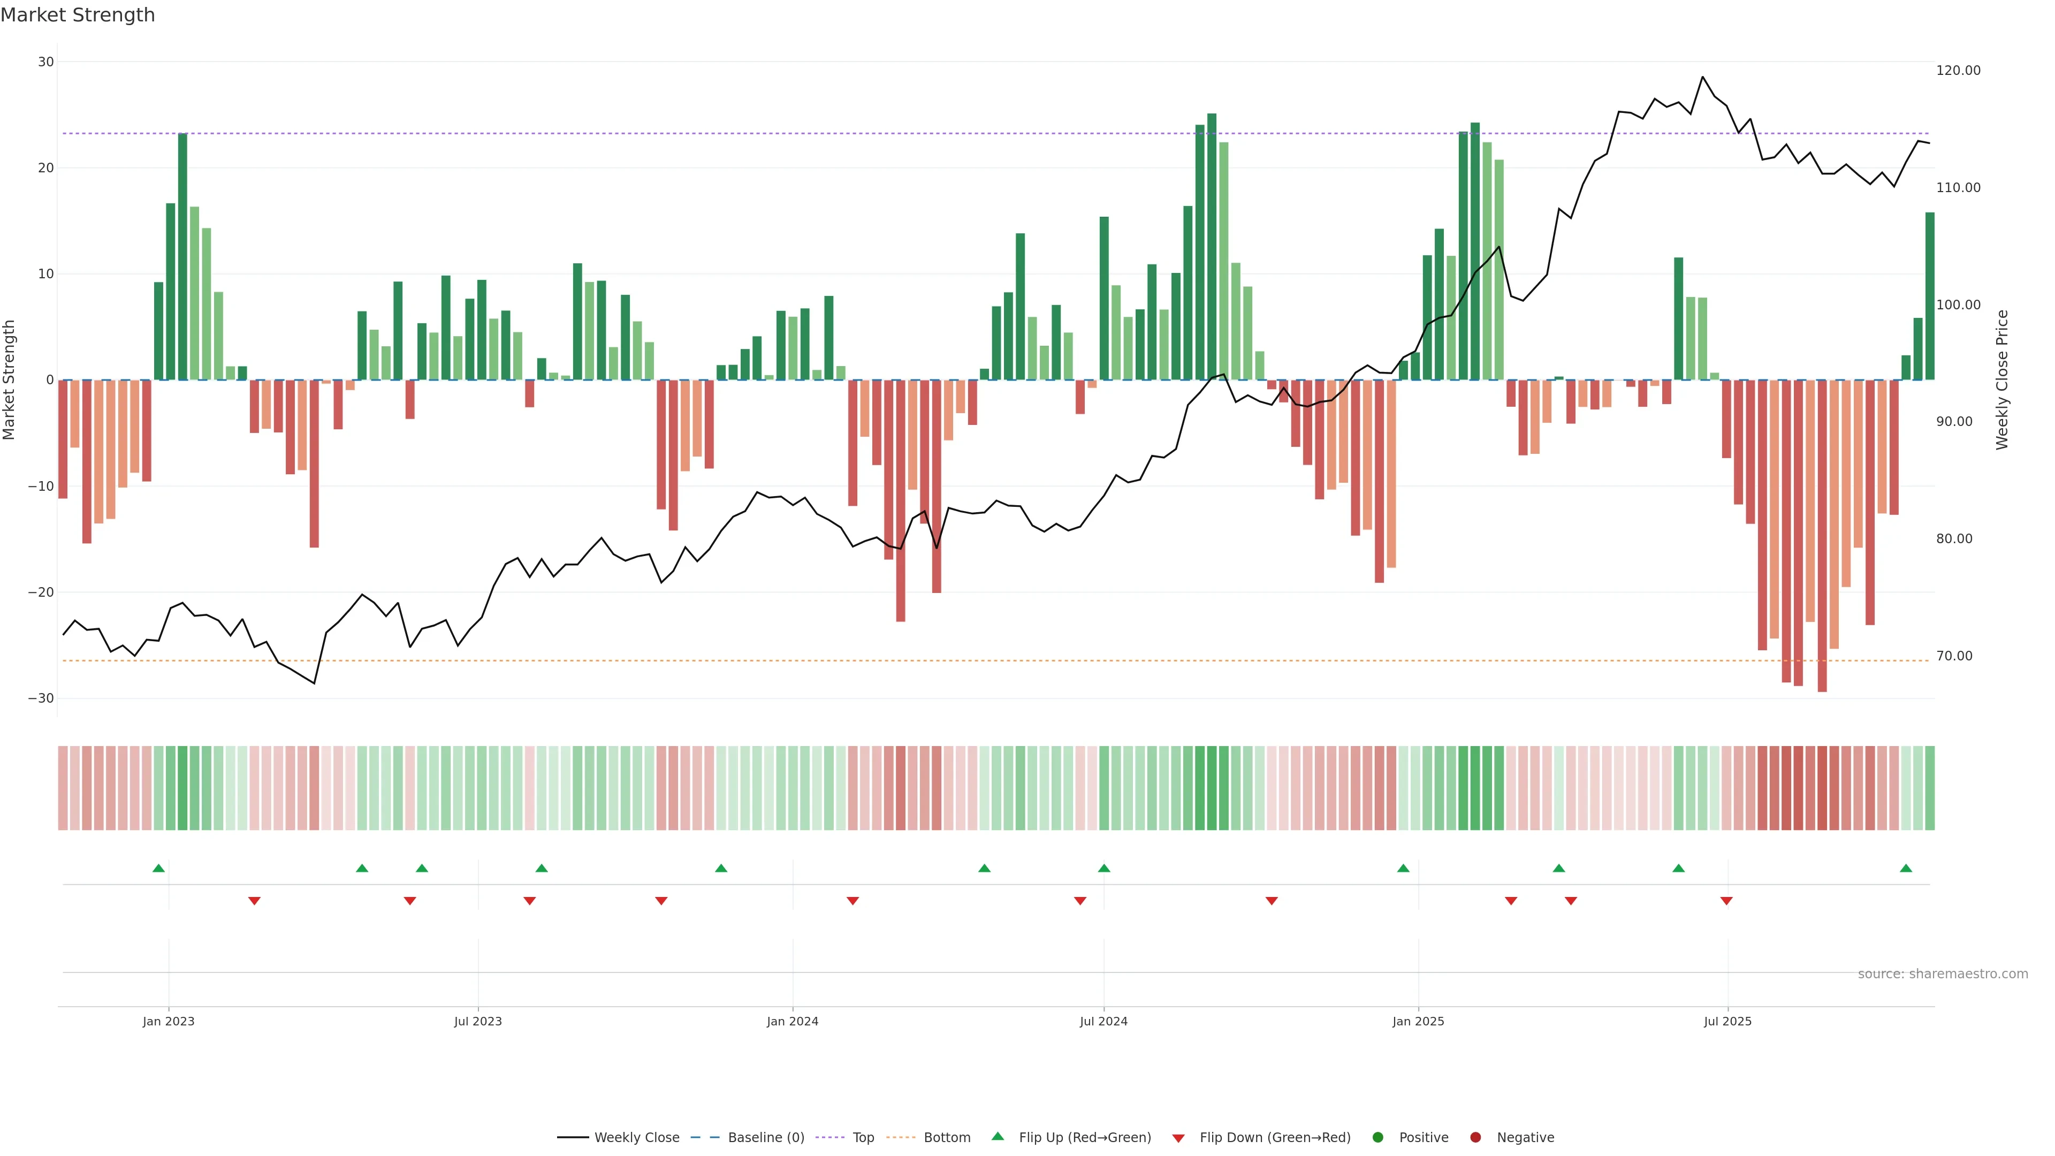Image resolution: width=2055 pixels, height=1156 pixels.
Task: Click the first red flip-down triangle marker
Action: coord(255,901)
